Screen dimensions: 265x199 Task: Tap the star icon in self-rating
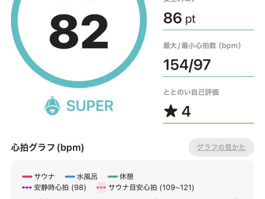point(171,112)
